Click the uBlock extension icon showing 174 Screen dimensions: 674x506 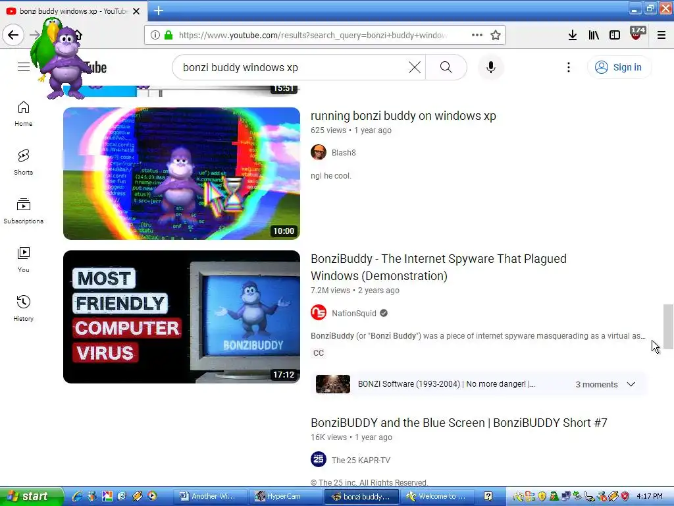(637, 34)
